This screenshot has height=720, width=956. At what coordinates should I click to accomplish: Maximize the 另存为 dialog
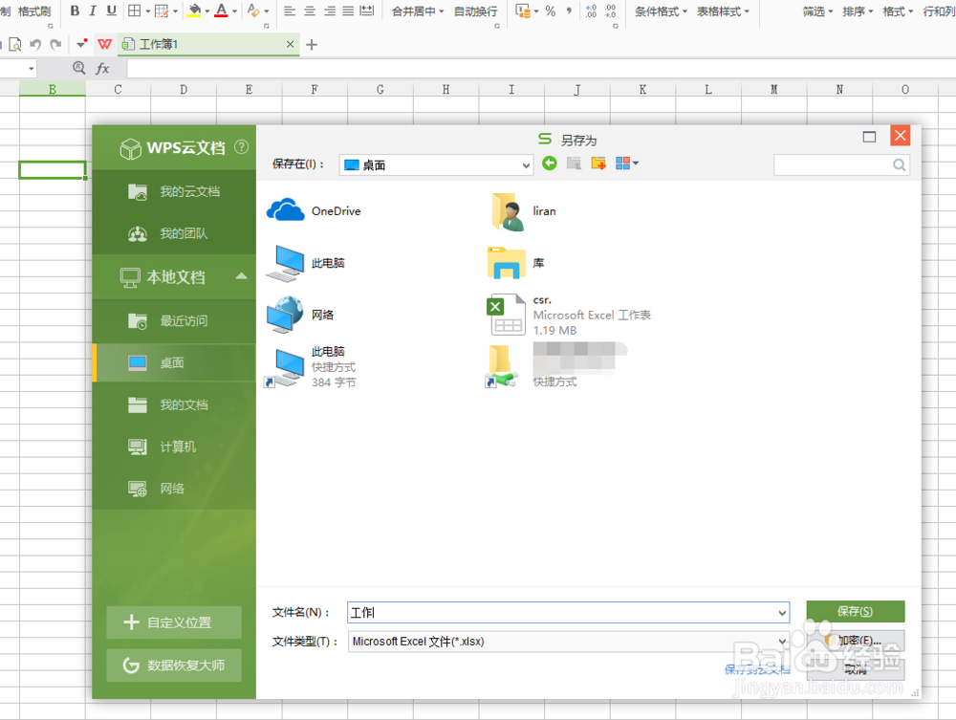869,137
